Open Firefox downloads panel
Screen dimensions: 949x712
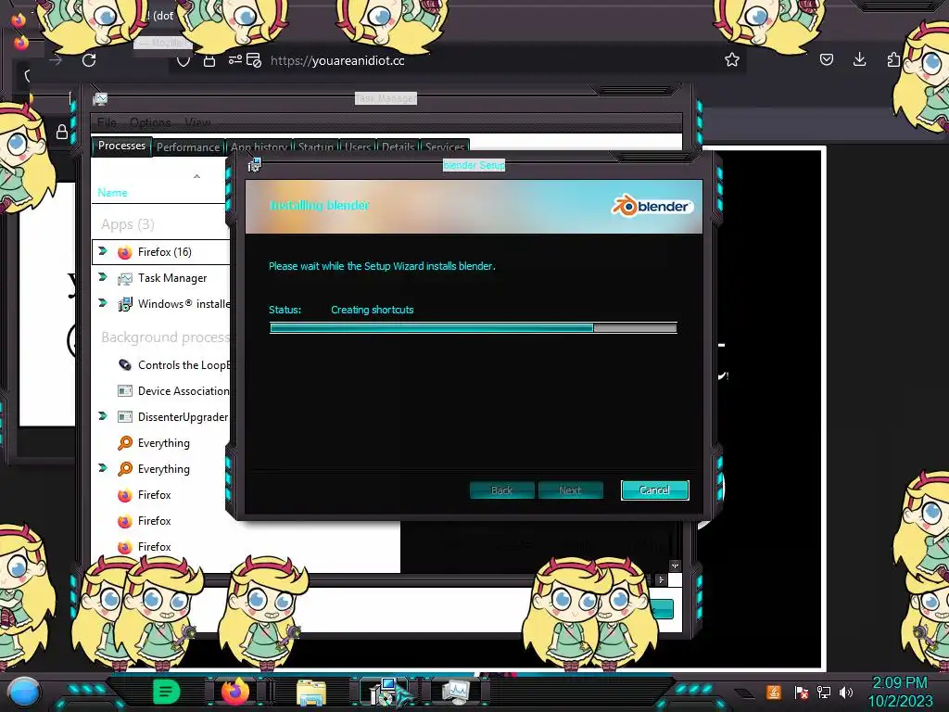859,59
